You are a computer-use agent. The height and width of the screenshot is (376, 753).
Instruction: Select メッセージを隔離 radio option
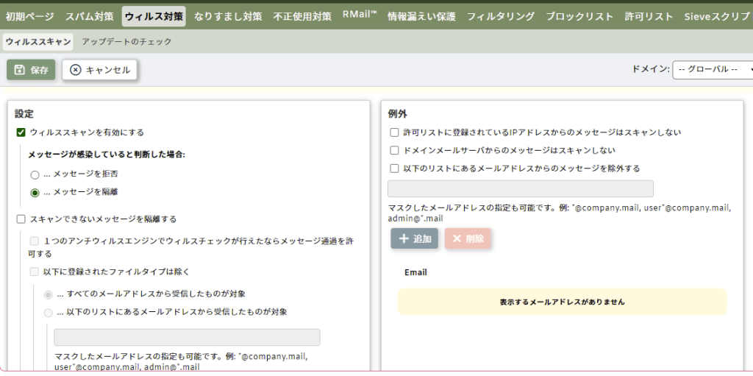pos(35,192)
